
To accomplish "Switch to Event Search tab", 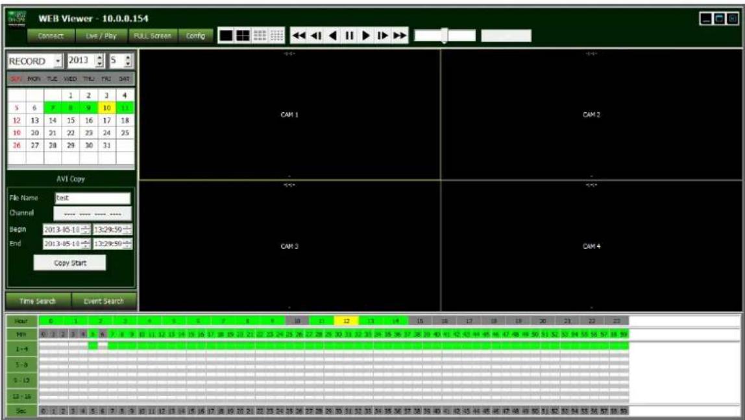I will pyautogui.click(x=104, y=301).
